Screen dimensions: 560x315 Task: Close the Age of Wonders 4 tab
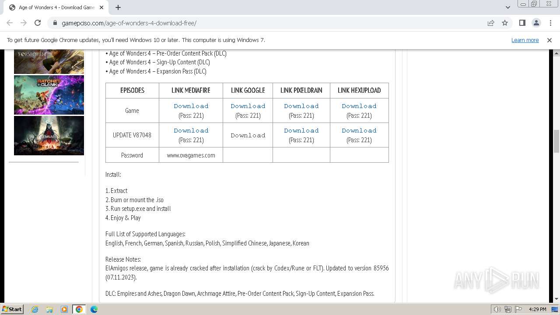coord(101,7)
